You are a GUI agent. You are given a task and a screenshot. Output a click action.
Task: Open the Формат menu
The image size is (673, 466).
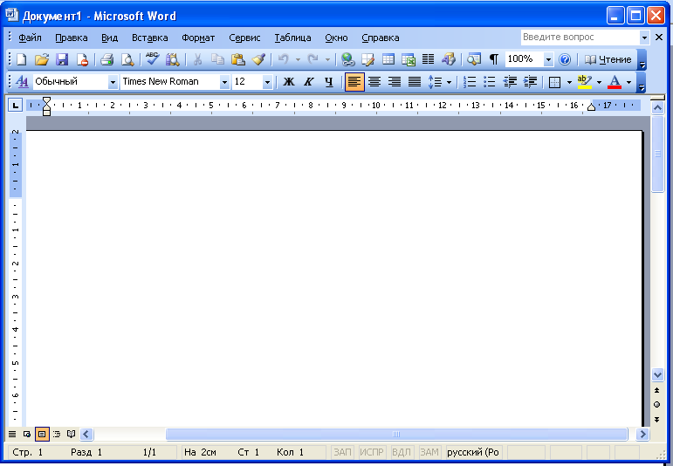(x=198, y=38)
